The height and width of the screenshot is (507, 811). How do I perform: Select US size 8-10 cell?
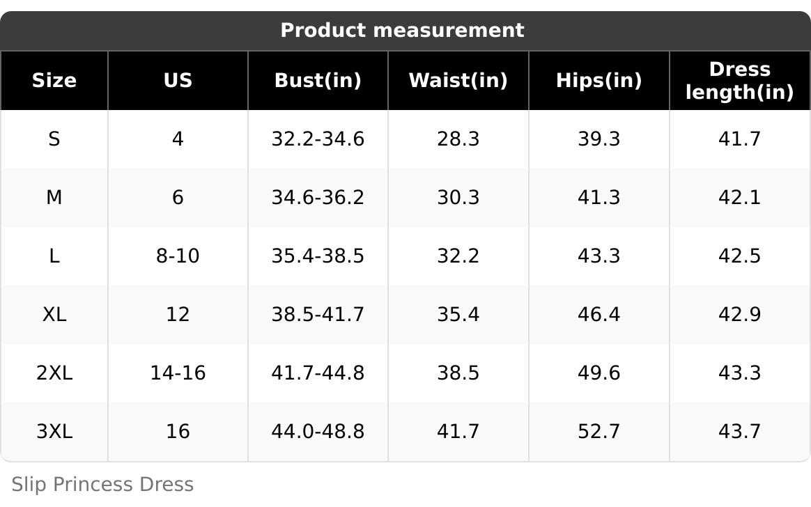pyautogui.click(x=178, y=256)
